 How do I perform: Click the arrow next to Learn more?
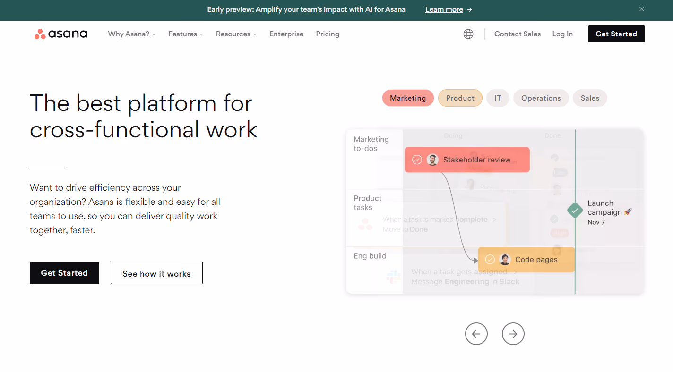tap(469, 9)
